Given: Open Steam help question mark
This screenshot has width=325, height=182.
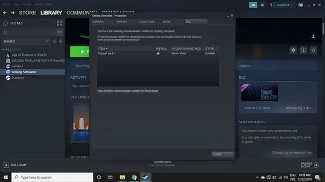Looking at the screenshot, I should click(270, 5).
